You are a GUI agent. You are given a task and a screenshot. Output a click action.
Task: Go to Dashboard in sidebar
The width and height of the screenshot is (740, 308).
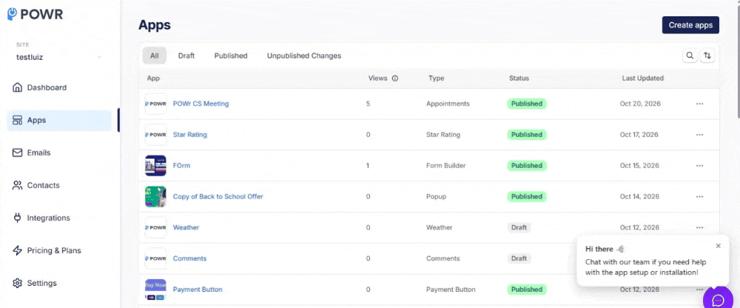tap(59, 87)
